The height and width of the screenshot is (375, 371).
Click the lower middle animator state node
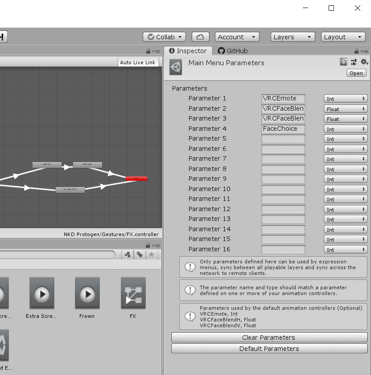(70, 190)
